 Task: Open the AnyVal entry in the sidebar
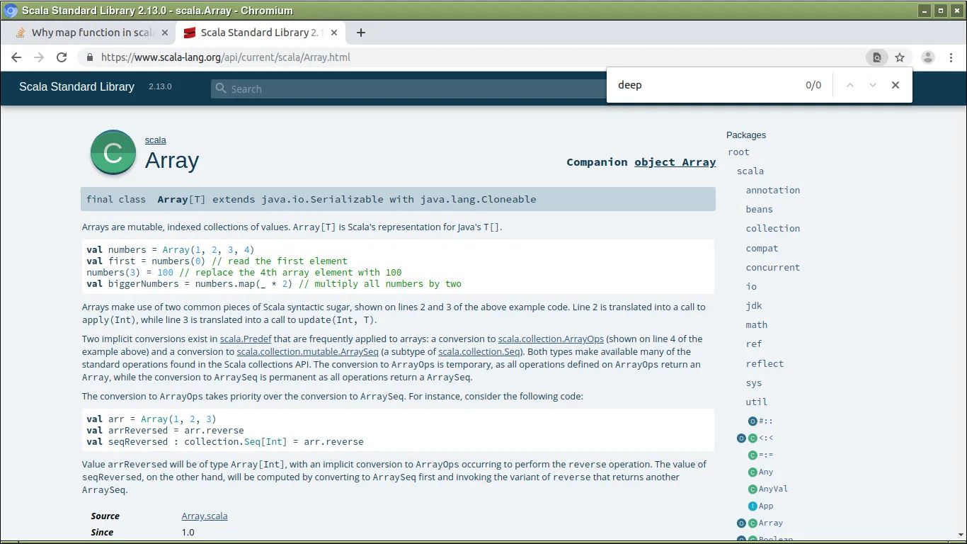774,489
